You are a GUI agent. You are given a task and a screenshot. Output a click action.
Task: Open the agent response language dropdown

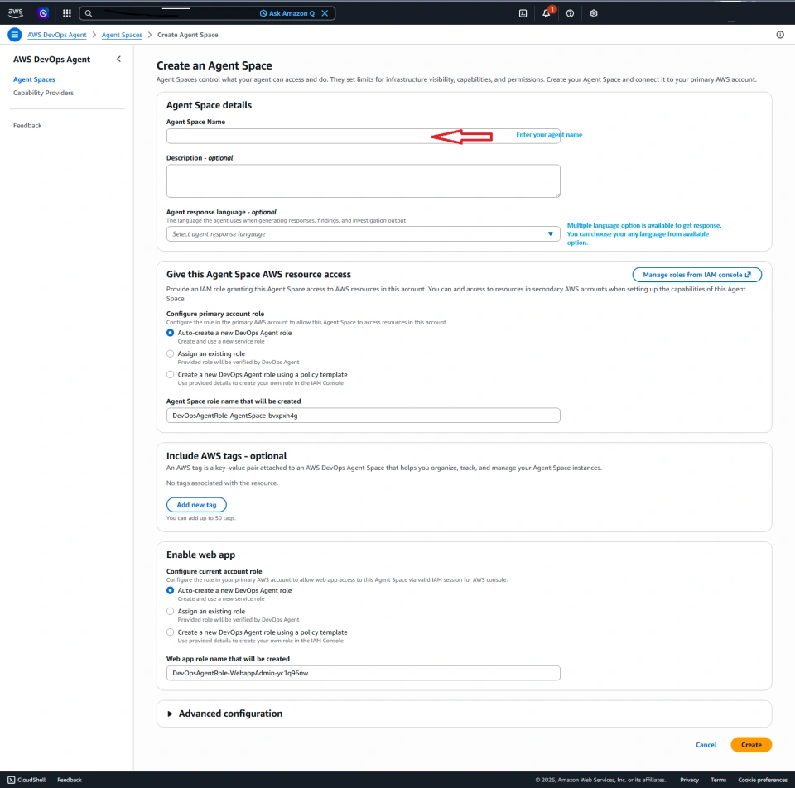tap(363, 233)
